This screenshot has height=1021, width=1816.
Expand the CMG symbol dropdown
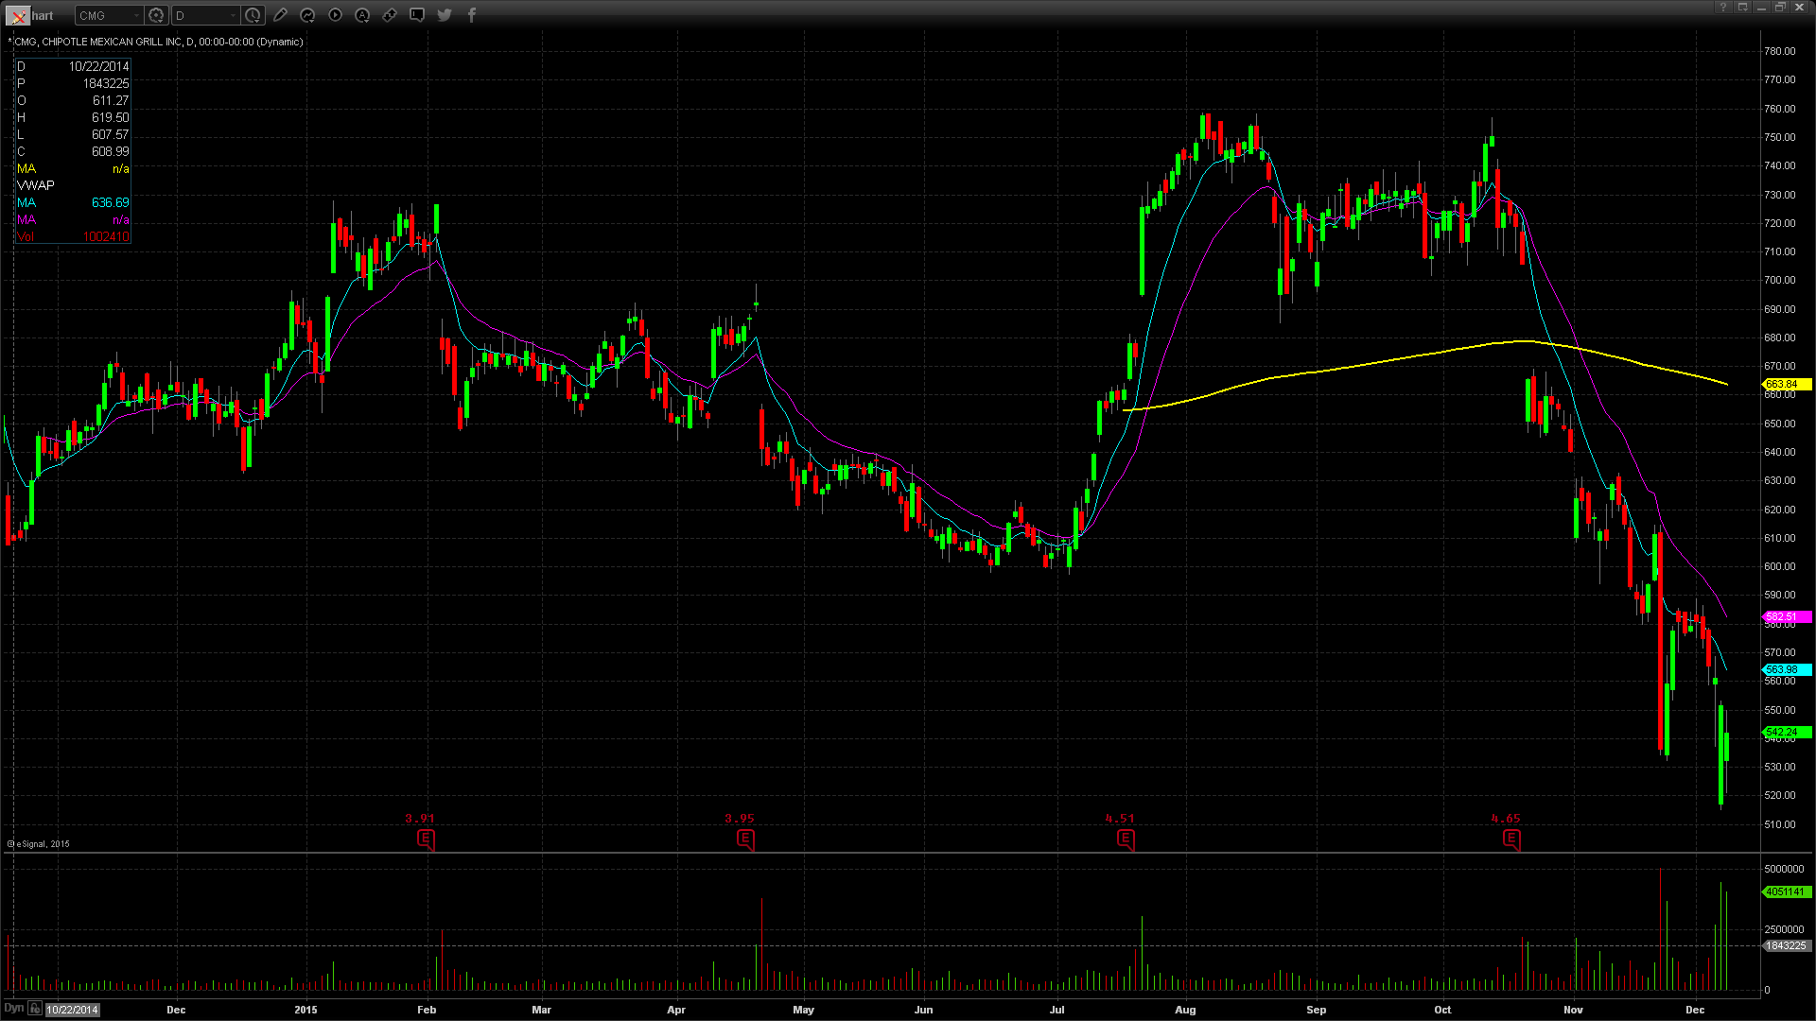coord(136,16)
